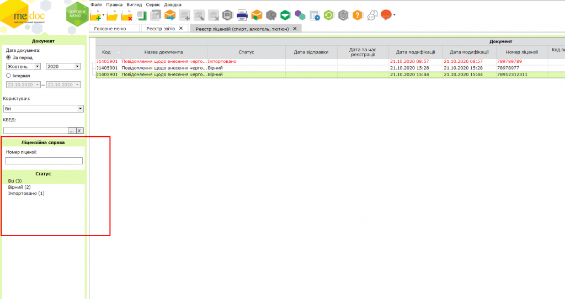Select the За період radio button
This screenshot has width=565, height=299.
click(x=8, y=57)
